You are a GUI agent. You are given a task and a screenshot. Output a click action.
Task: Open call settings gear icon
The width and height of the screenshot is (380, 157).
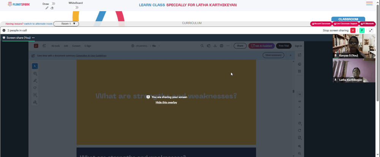pos(4,30)
